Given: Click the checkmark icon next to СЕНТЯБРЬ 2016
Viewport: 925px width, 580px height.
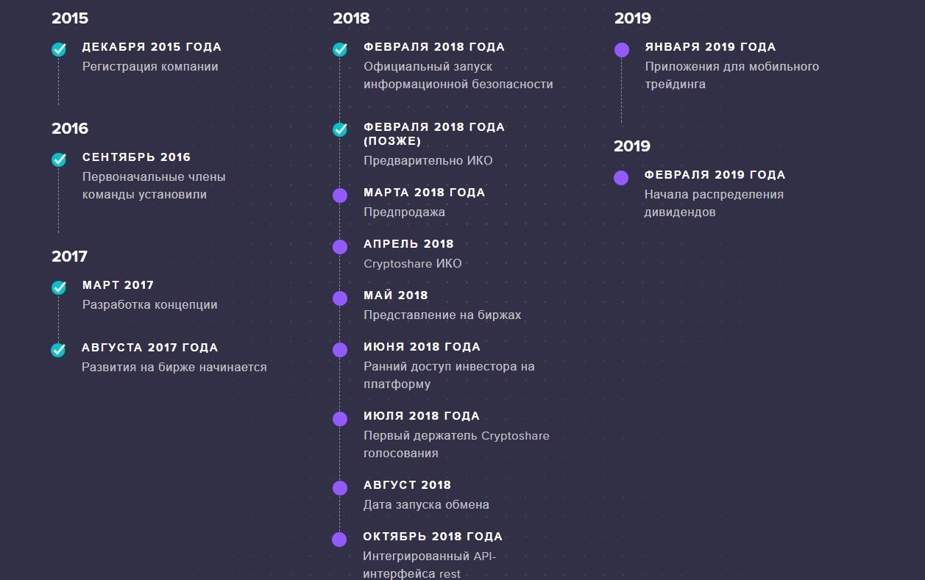Looking at the screenshot, I should (x=59, y=160).
